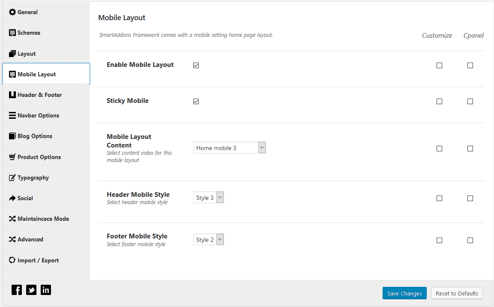The width and height of the screenshot is (494, 307).
Task: Select the Mobile Layout tab
Action: 46,74
